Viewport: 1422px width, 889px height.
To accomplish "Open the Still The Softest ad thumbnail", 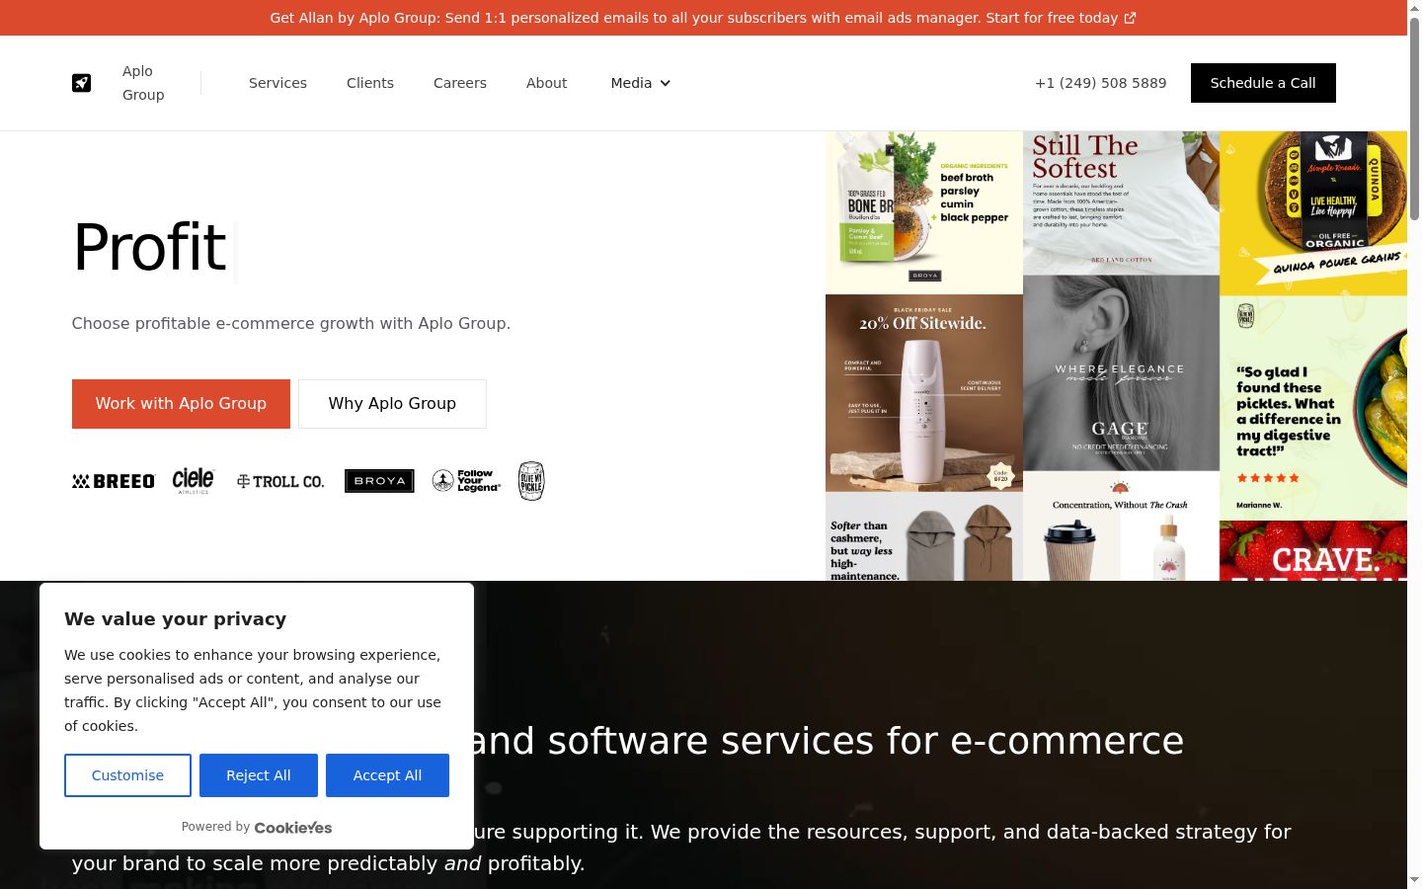I will tap(1121, 202).
